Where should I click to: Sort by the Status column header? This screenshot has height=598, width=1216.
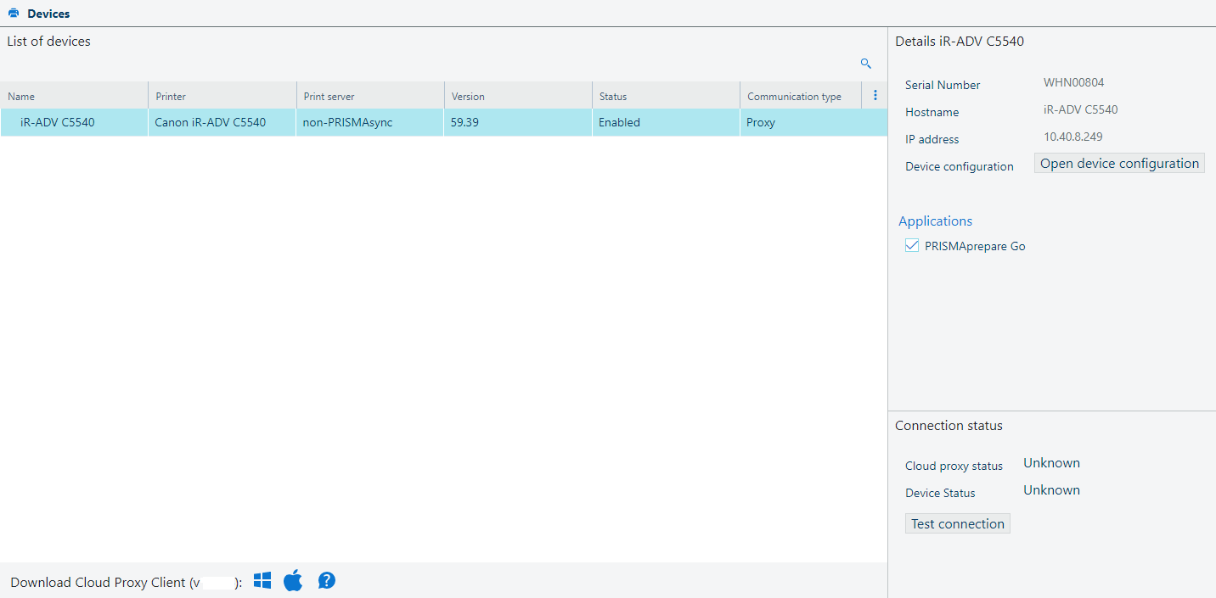[x=666, y=96]
